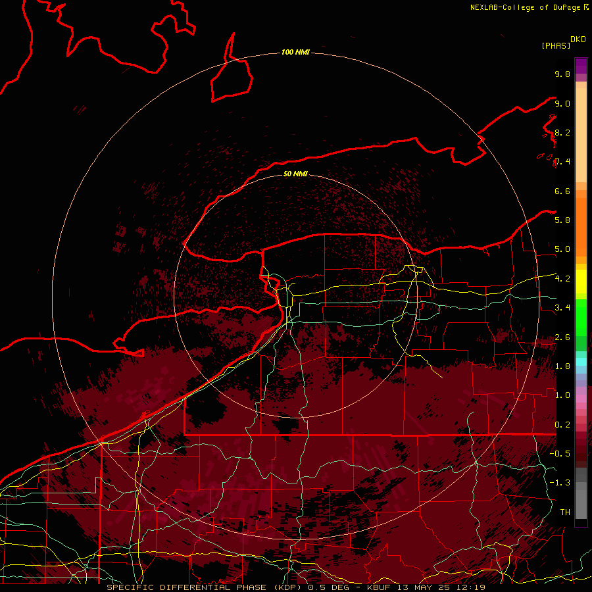Select the 9.0 scale value

[x=562, y=103]
